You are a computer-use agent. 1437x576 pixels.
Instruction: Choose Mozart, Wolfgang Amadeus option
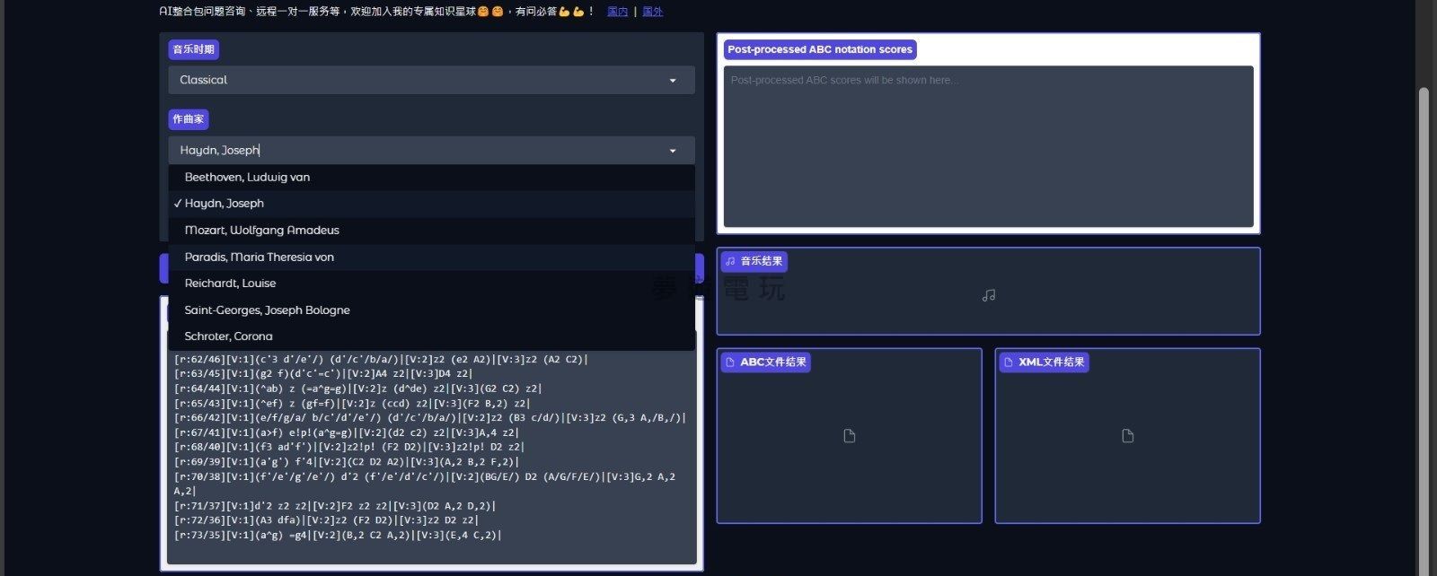(x=261, y=231)
